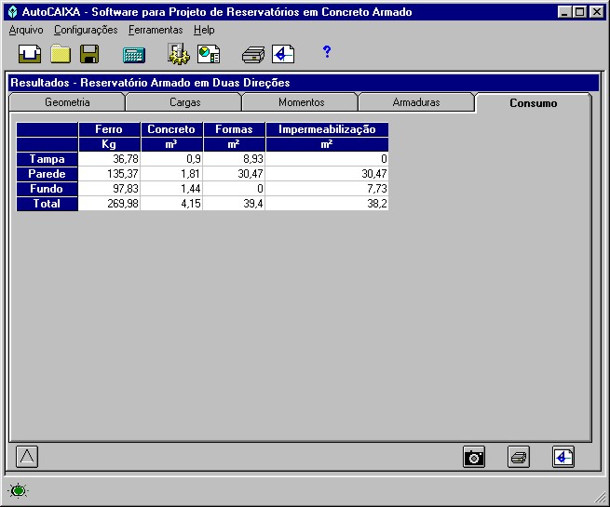Image resolution: width=610 pixels, height=507 pixels.
Task: Open a file with the yellow folder icon
Action: pos(61,54)
